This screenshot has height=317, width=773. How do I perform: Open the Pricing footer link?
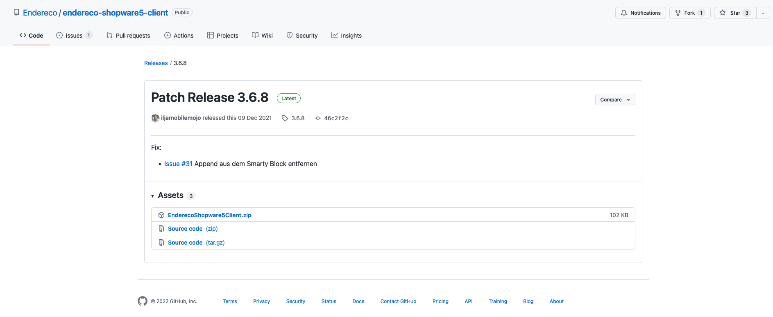pyautogui.click(x=440, y=301)
